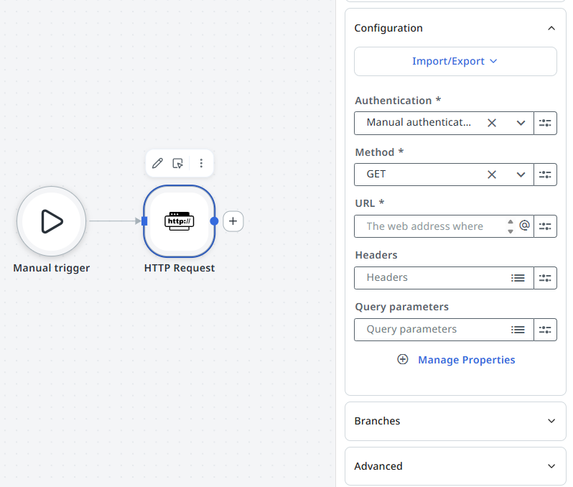This screenshot has width=573, height=487.
Task: Open the Headers list editor icon
Action: pyautogui.click(x=518, y=278)
